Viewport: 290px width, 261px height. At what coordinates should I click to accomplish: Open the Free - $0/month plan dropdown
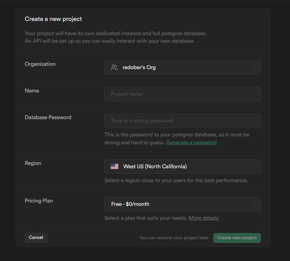tap(182, 204)
